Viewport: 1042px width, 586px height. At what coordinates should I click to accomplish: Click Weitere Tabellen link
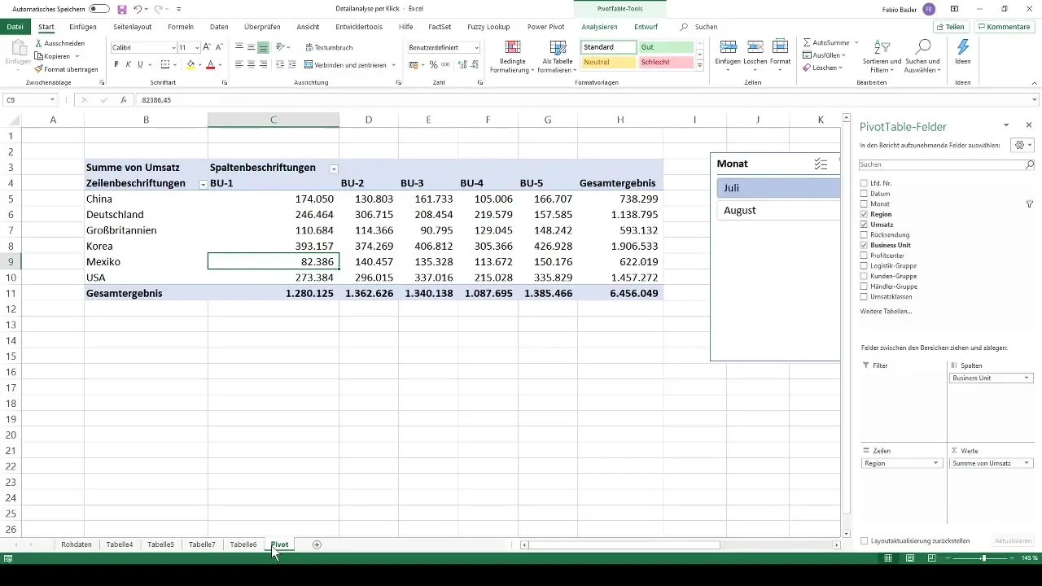886,312
